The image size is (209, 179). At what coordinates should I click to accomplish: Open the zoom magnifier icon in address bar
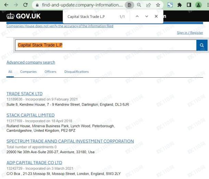139,5
